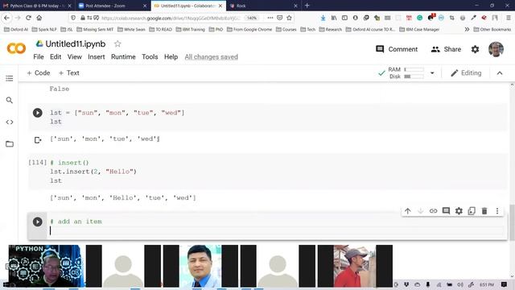Viewport: 515px width, 290px height.
Task: Open the Oxford AI bookmark folder
Action: pyautogui.click(x=16, y=29)
